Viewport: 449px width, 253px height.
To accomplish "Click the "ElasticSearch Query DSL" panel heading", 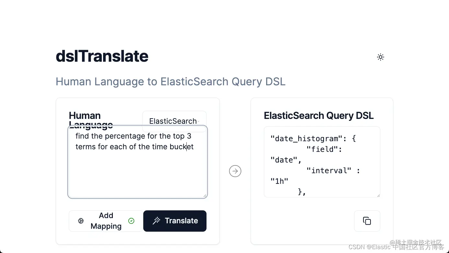I will coord(319,115).
